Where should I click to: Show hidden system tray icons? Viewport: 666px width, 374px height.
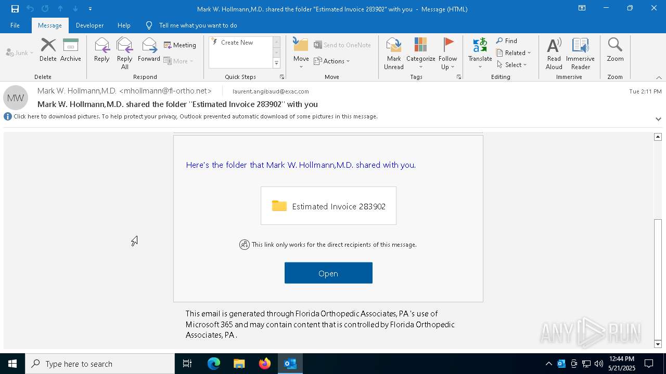548,364
